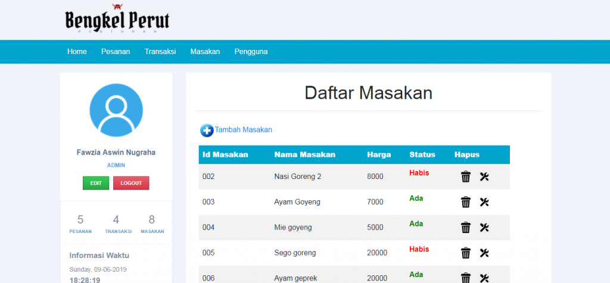Click the id cell 003
The image size is (610, 283).
(208, 202)
